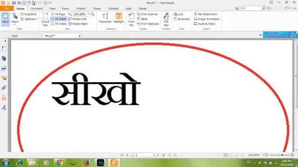298x167 pixels.
Task: Zoom in with status bar plus button
Action: (x=292, y=155)
